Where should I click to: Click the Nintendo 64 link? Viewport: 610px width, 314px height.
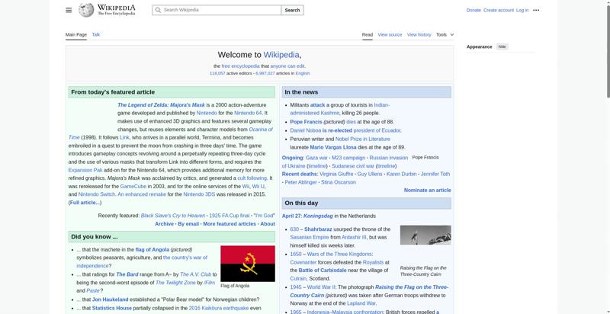248,113
